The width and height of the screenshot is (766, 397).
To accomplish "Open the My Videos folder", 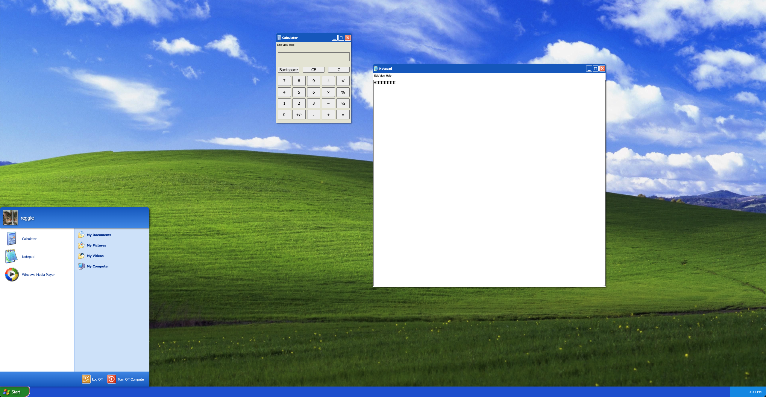I will click(x=91, y=256).
